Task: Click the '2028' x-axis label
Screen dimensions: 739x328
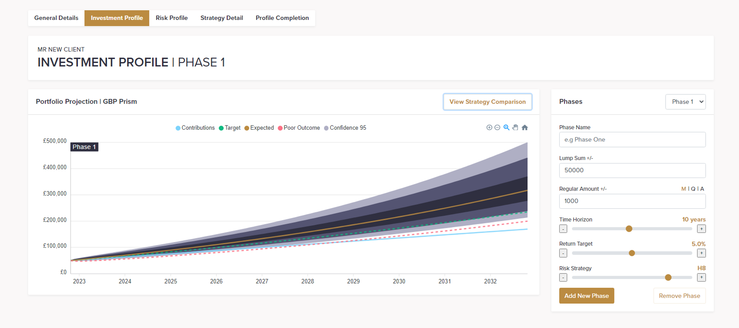Action: (x=308, y=281)
